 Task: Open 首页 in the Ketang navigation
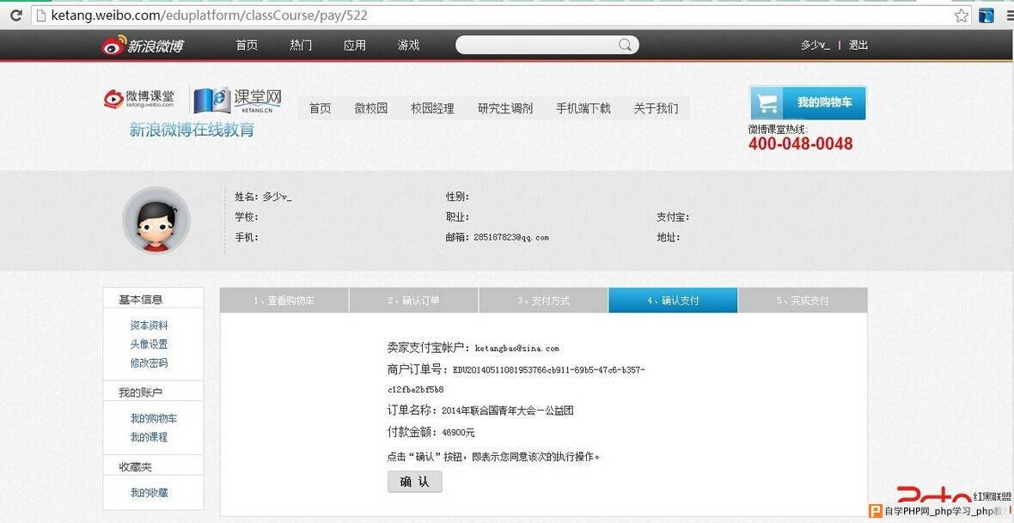[x=320, y=108]
